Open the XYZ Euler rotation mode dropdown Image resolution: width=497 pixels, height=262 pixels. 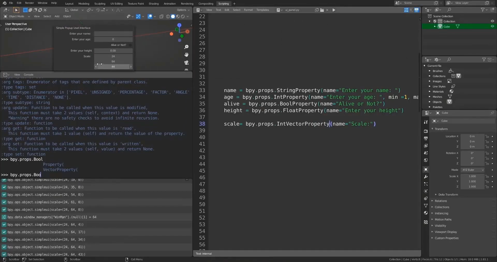click(472, 170)
